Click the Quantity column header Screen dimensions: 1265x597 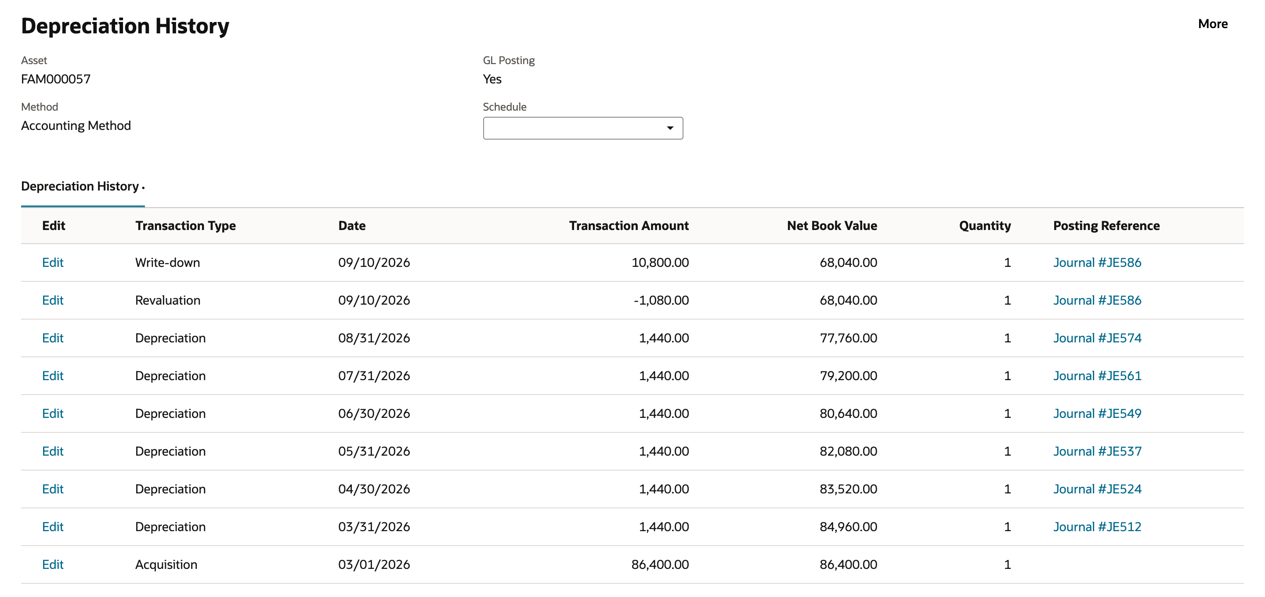tap(985, 226)
